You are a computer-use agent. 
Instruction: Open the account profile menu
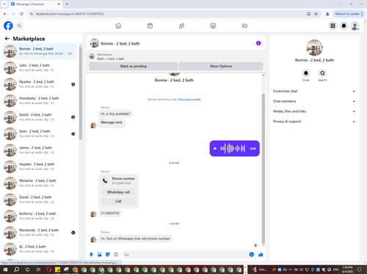pos(355,26)
